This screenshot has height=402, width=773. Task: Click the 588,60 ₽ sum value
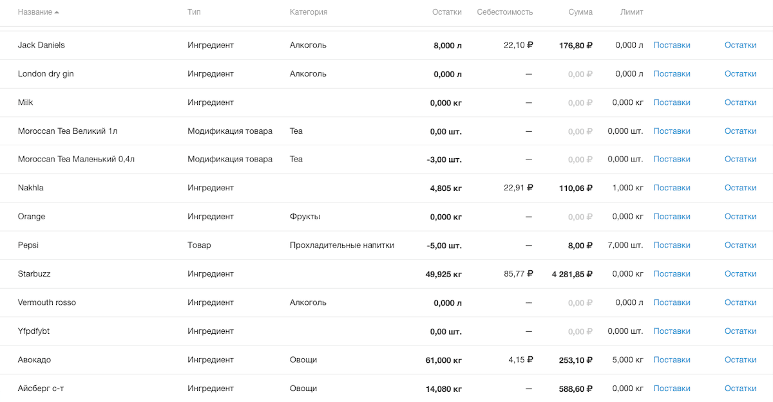(576, 388)
